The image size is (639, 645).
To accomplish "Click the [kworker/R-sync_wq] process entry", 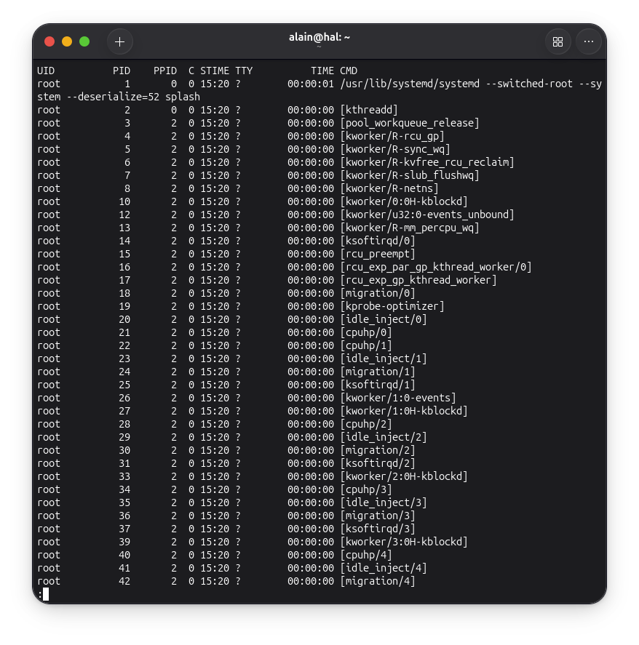I will 395,149.
